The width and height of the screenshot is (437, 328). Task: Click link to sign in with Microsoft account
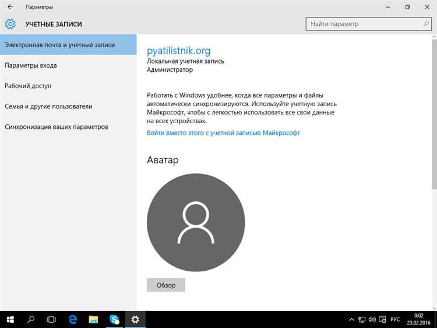223,133
